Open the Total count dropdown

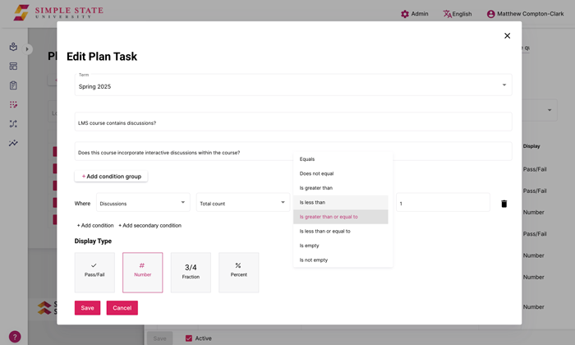pyautogui.click(x=243, y=202)
